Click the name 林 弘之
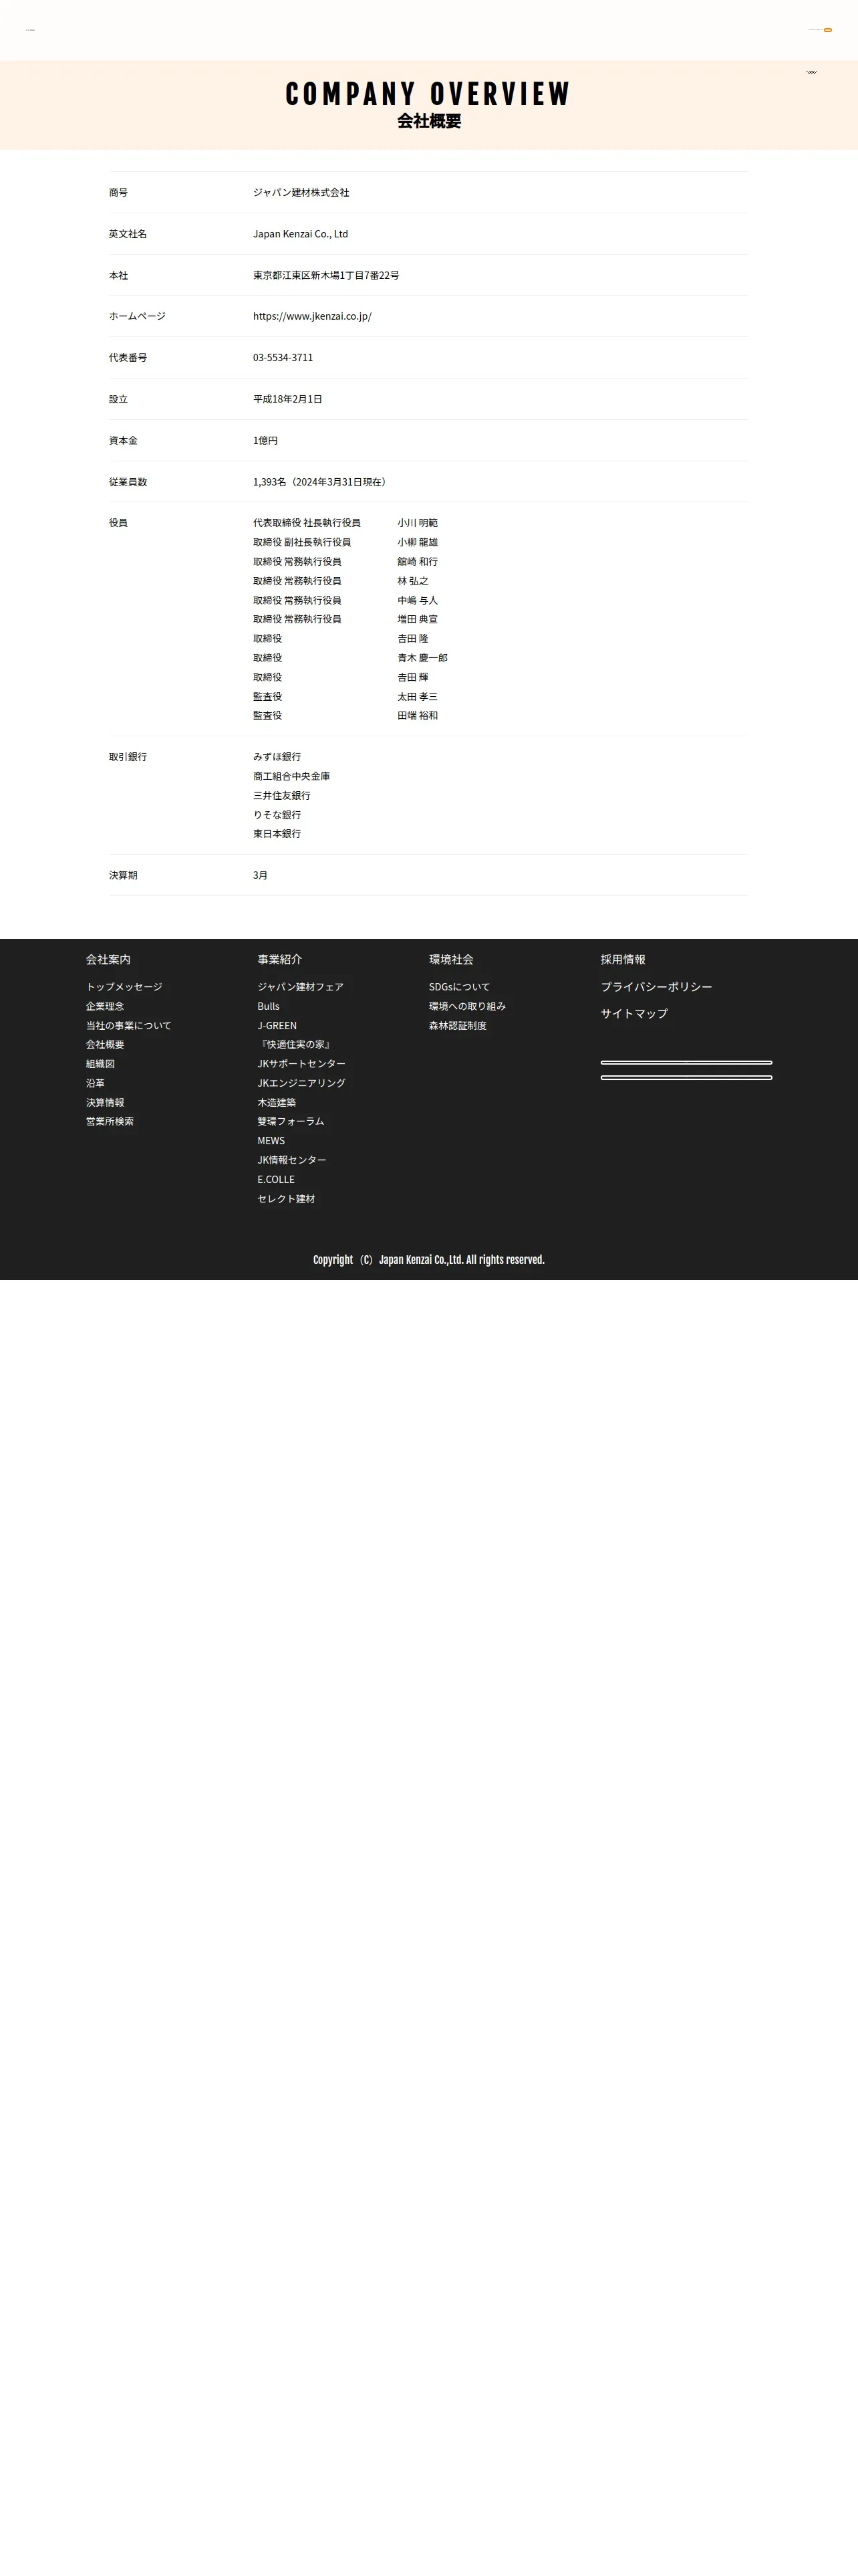Screen dimensions: 858x2576 [x=412, y=581]
